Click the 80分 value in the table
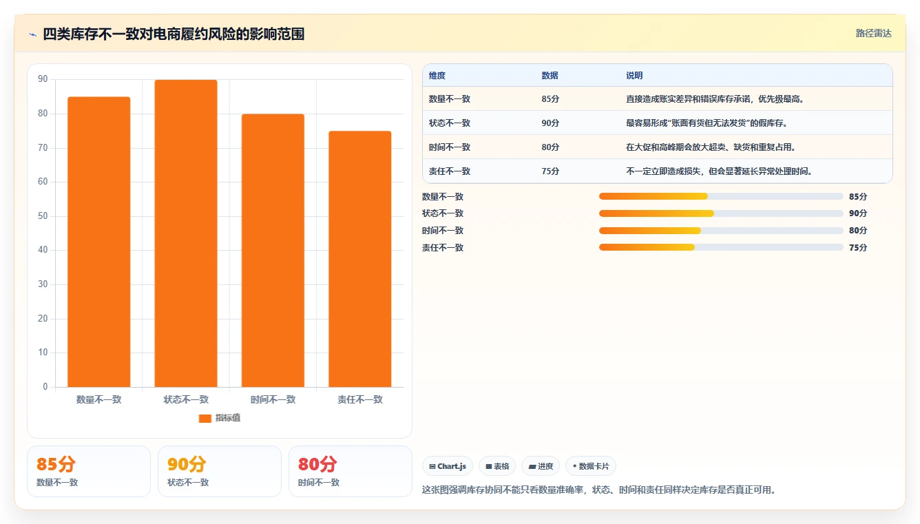This screenshot has height=524, width=920. click(x=550, y=147)
